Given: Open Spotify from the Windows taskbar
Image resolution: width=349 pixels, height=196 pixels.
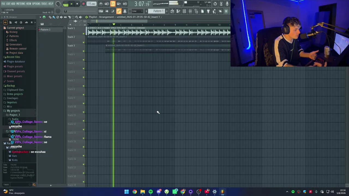Looking at the screenshot, I should 151,192.
